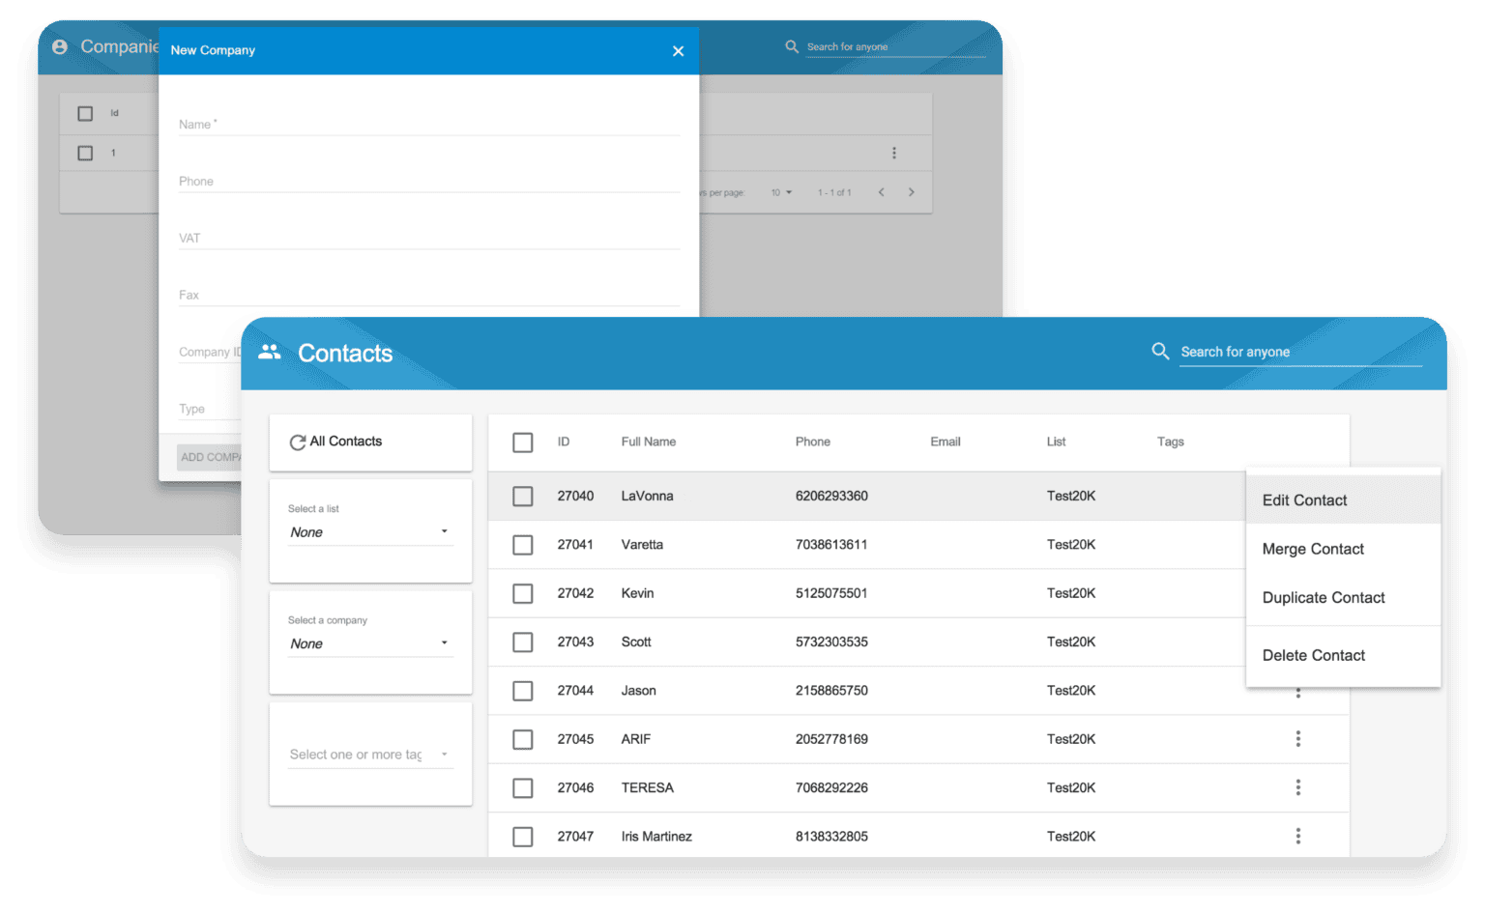Screen dimensions: 1485x913
Task: Open the three-dot menu on TERESA's row
Action: coord(1298,787)
